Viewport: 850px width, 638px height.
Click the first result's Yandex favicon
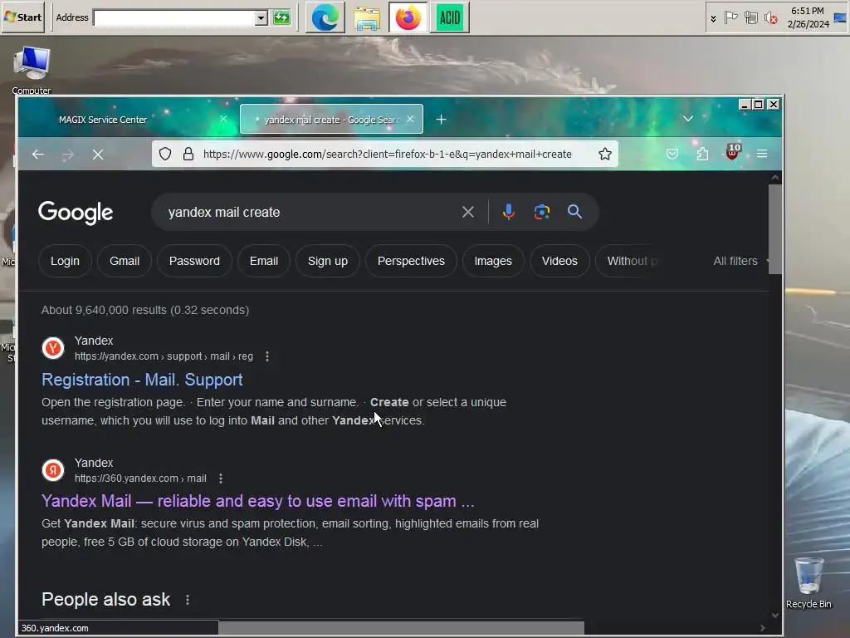pos(53,348)
